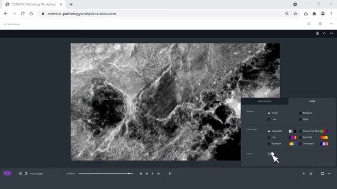The image size is (337, 189).
Task: Click the download icon in the bottom bar
Action: pyautogui.click(x=304, y=174)
